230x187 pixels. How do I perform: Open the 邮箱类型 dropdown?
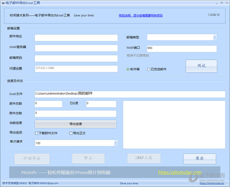(215, 37)
